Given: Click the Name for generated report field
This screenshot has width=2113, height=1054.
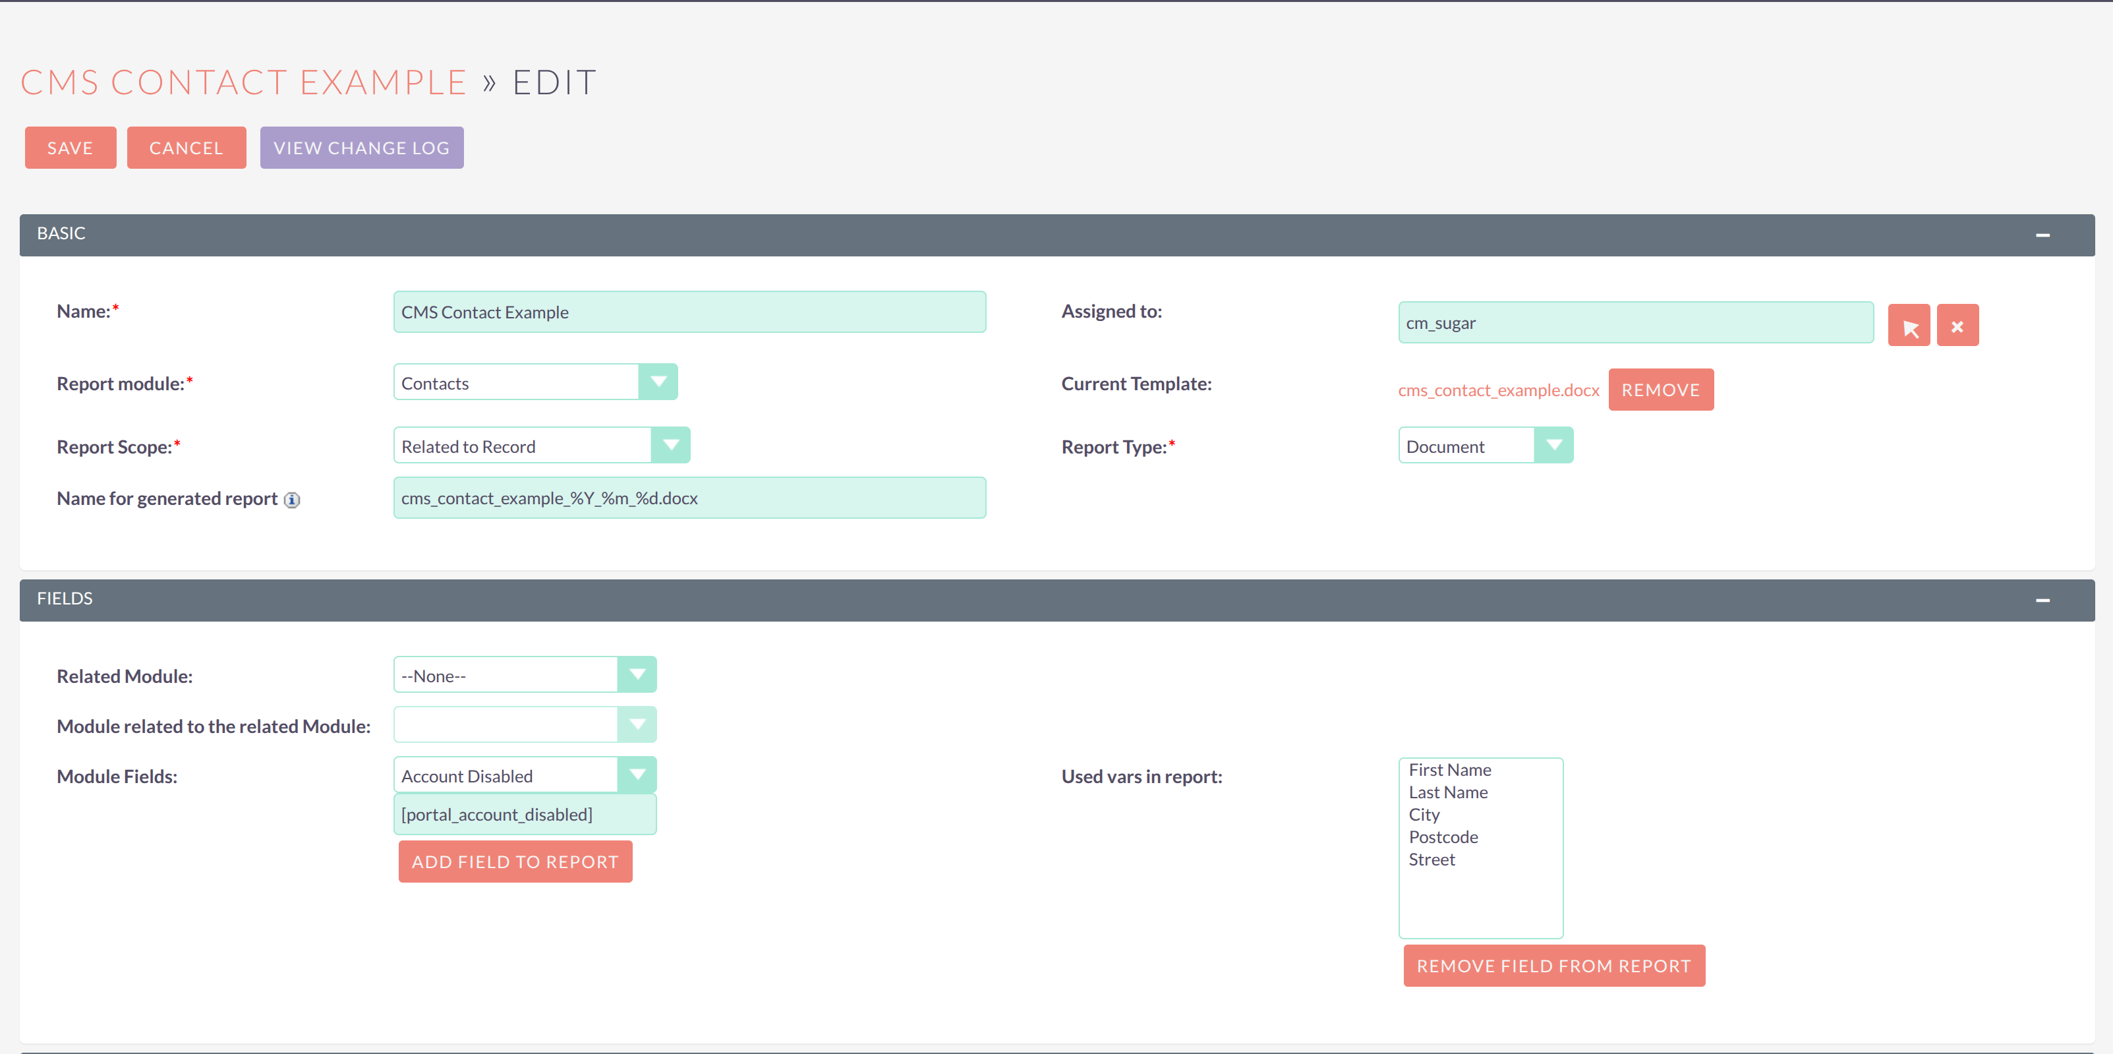Looking at the screenshot, I should 689,498.
